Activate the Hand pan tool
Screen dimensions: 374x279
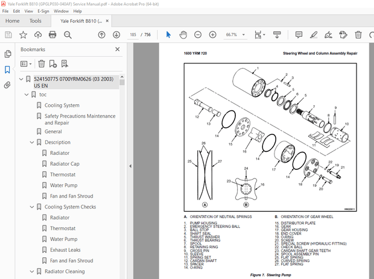click(x=183, y=35)
